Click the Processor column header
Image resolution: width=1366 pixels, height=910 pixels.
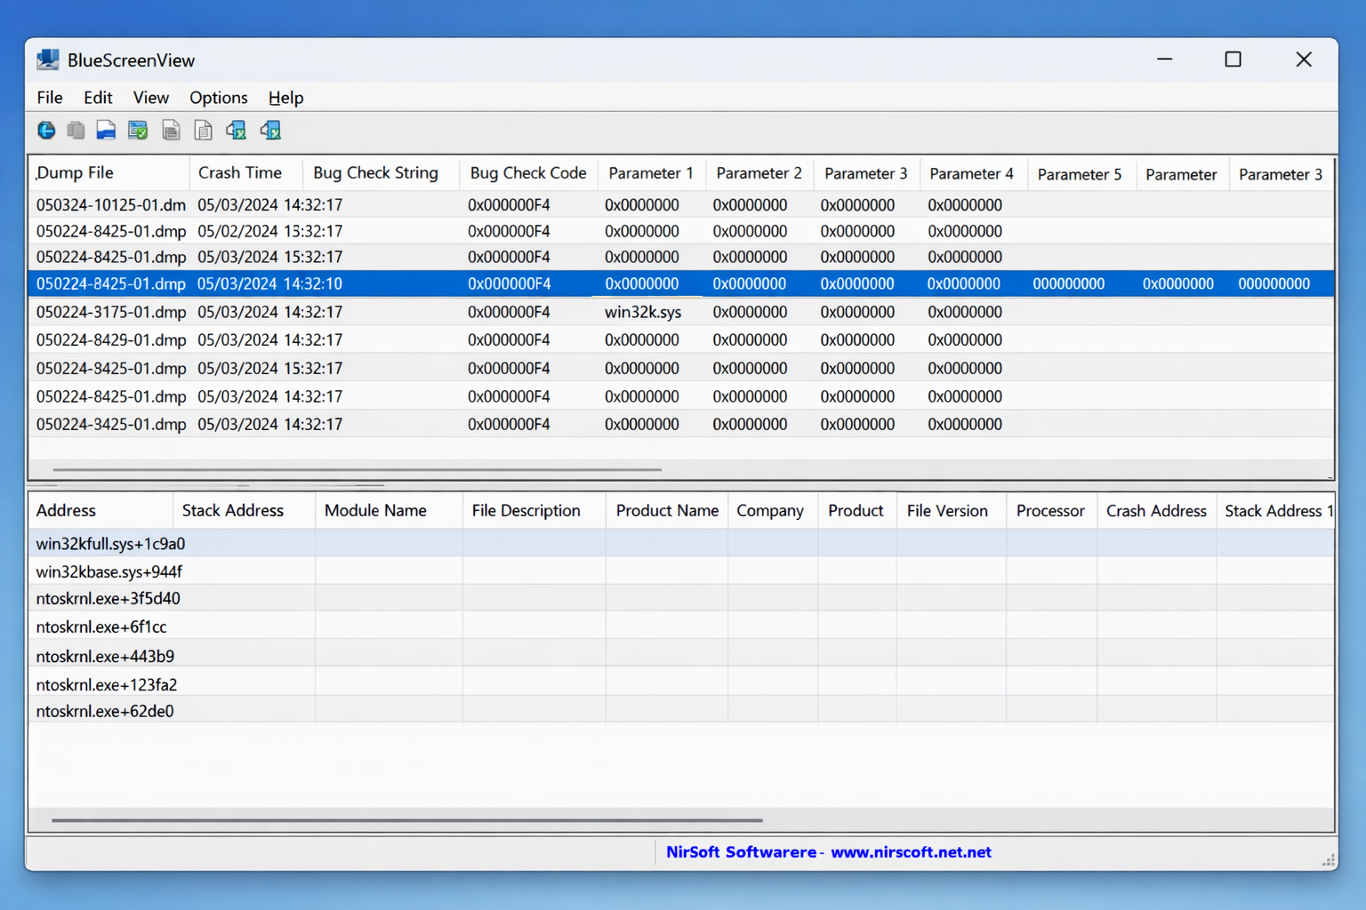[1051, 511]
